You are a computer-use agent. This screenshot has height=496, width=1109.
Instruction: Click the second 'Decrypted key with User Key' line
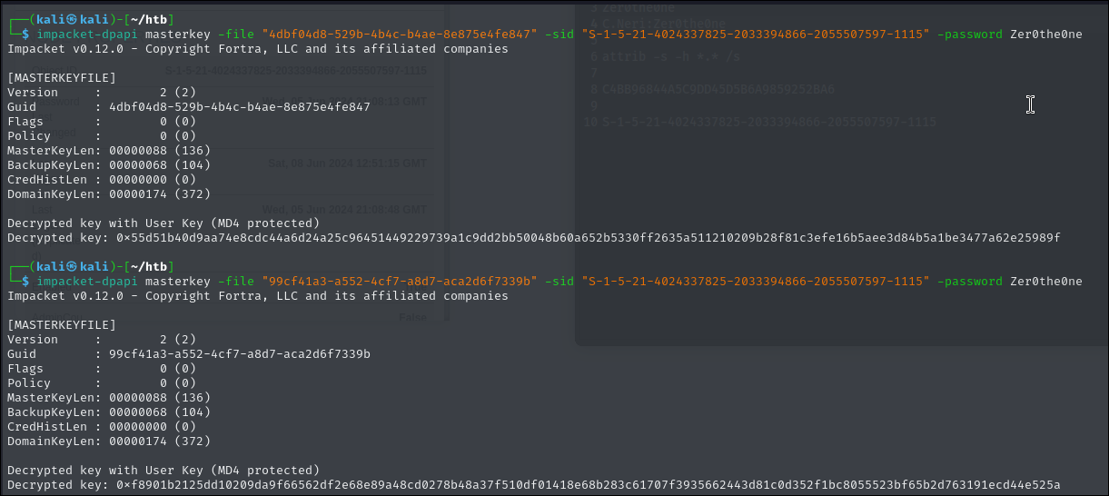click(163, 470)
